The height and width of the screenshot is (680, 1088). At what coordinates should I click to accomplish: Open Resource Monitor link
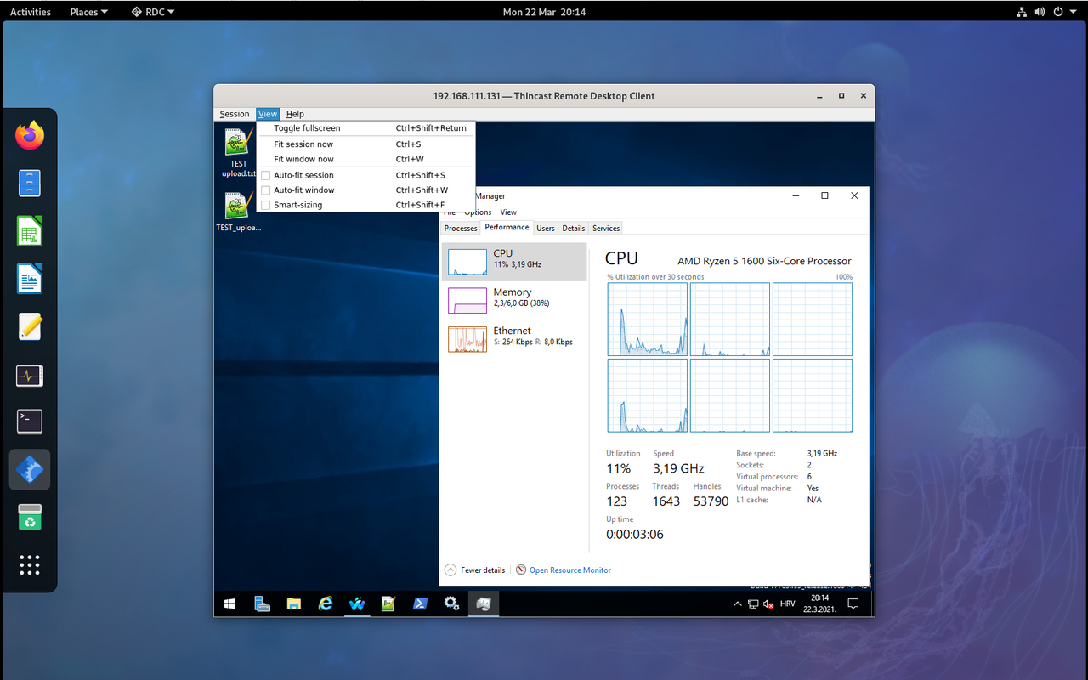point(569,569)
